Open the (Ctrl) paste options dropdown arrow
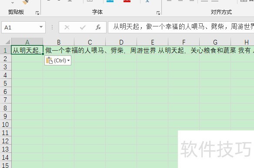Image resolution: width=254 pixels, height=168 pixels. pyautogui.click(x=69, y=61)
